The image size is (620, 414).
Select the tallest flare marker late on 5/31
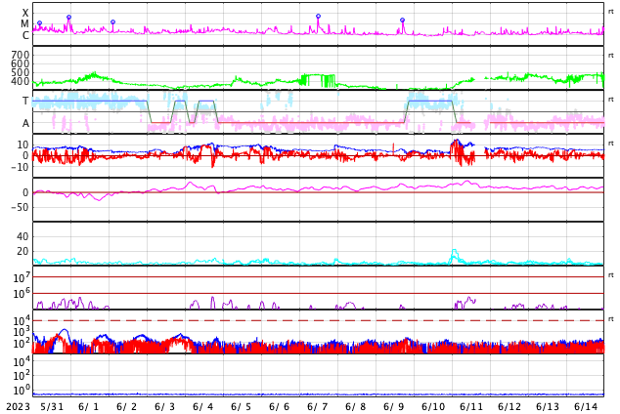(x=68, y=18)
